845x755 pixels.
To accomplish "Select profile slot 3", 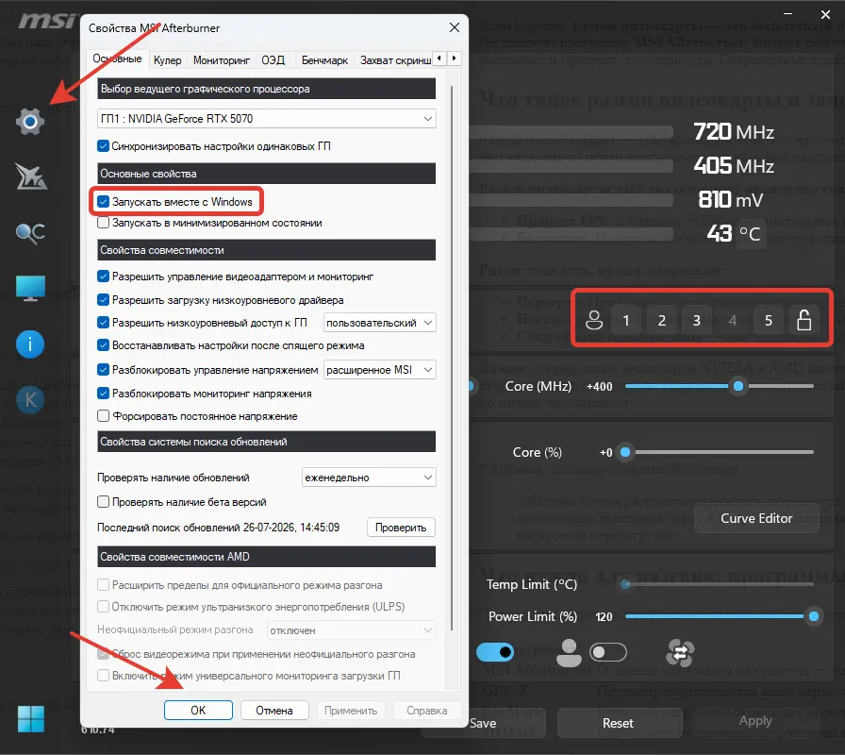I will click(x=697, y=321).
